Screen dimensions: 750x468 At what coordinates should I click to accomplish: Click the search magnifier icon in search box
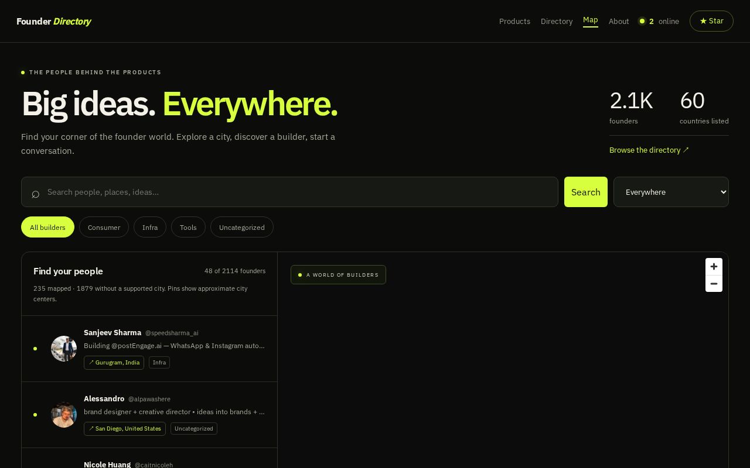[x=36, y=194]
